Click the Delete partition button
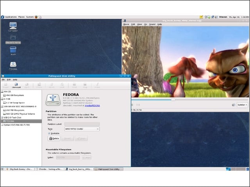This screenshot has width=250, height=187. [54, 139]
